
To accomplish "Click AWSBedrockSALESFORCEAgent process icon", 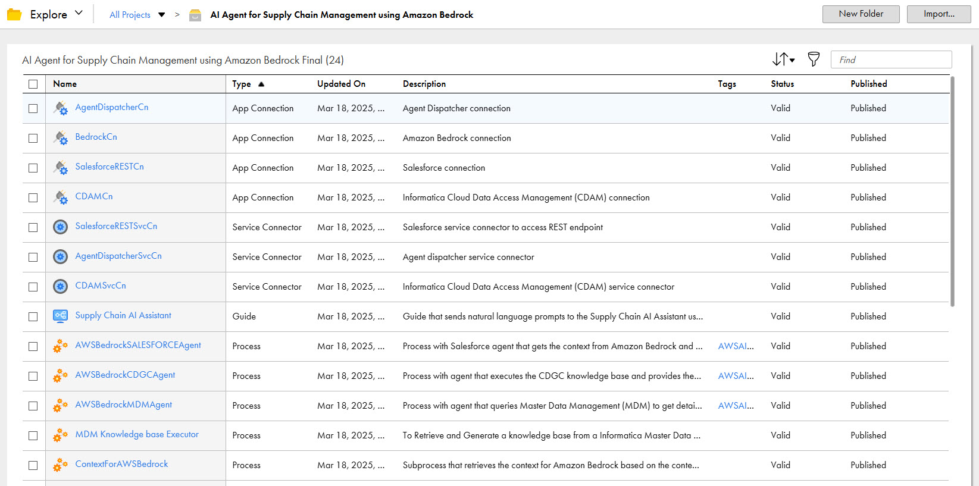I will (x=61, y=346).
